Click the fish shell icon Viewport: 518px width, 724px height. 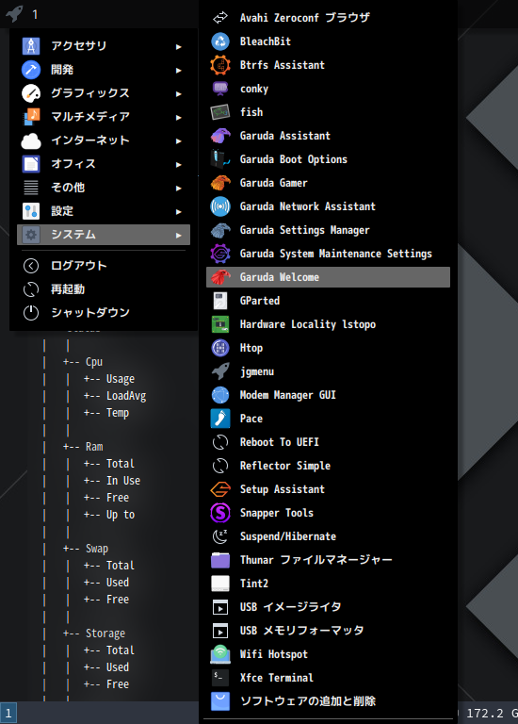coord(220,112)
